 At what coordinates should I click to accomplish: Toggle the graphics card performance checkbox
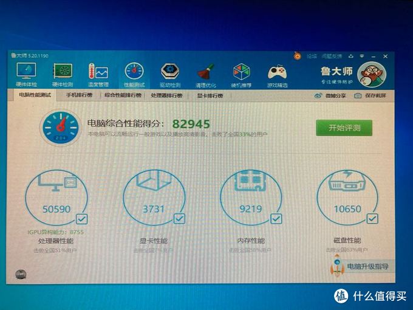tap(179, 219)
